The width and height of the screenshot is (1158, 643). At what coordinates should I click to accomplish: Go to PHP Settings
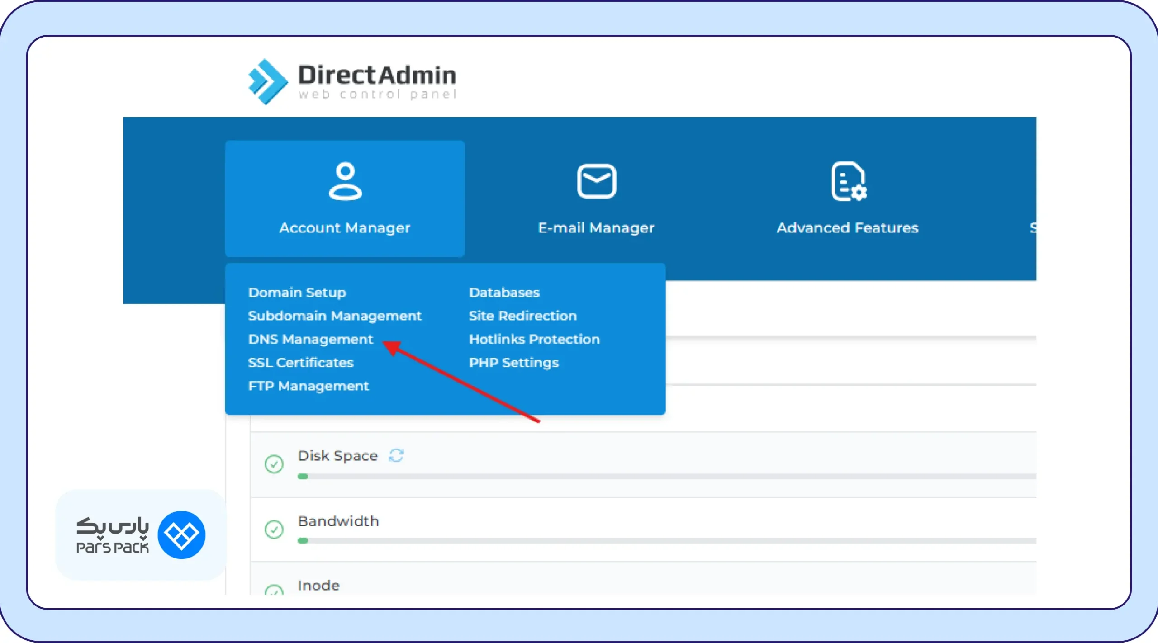click(x=514, y=363)
